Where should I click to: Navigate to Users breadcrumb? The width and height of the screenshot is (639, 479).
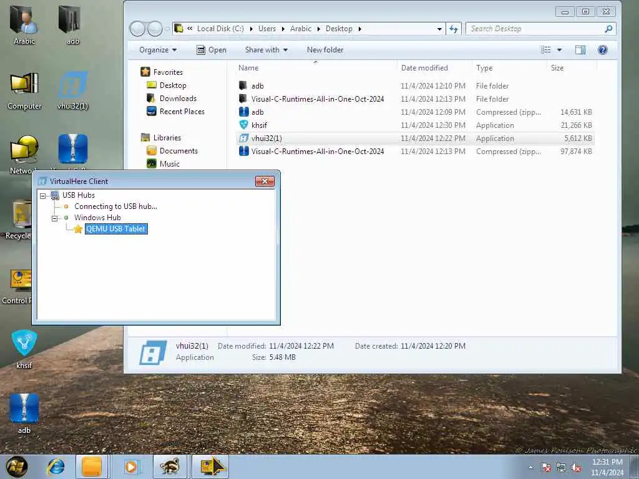(x=267, y=29)
